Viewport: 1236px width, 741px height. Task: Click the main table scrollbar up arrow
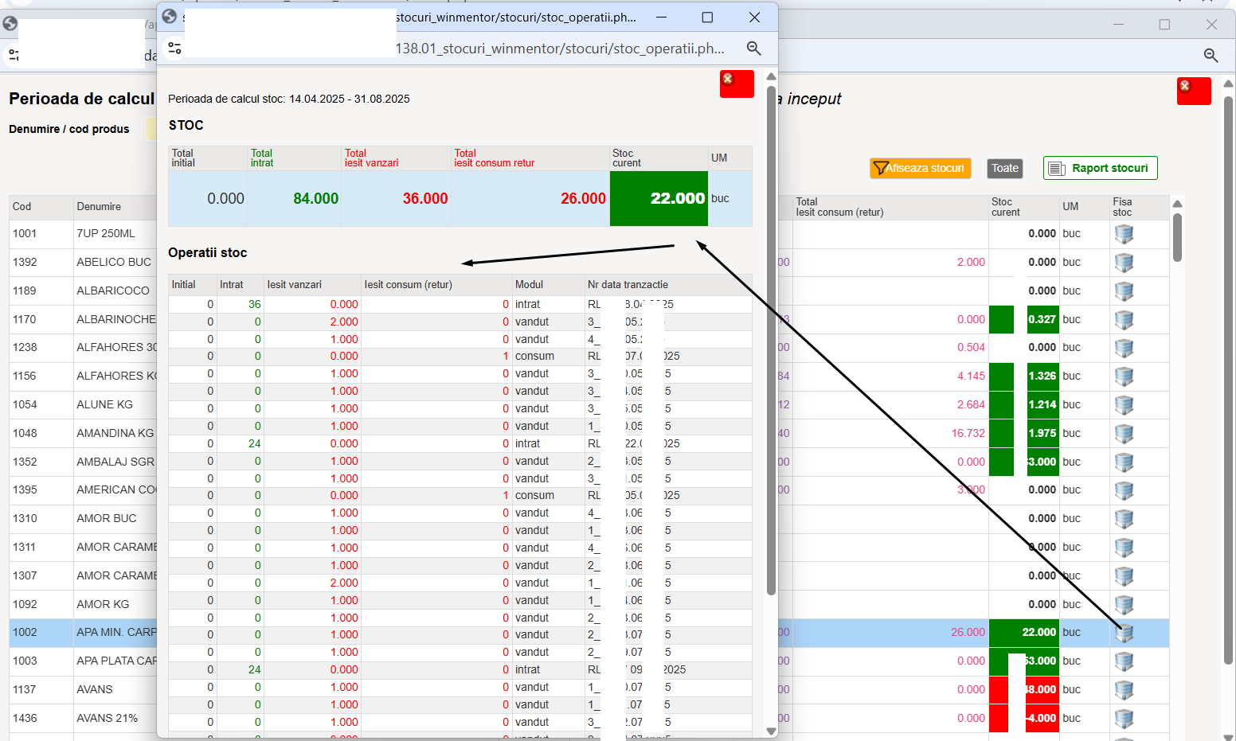(x=1177, y=205)
